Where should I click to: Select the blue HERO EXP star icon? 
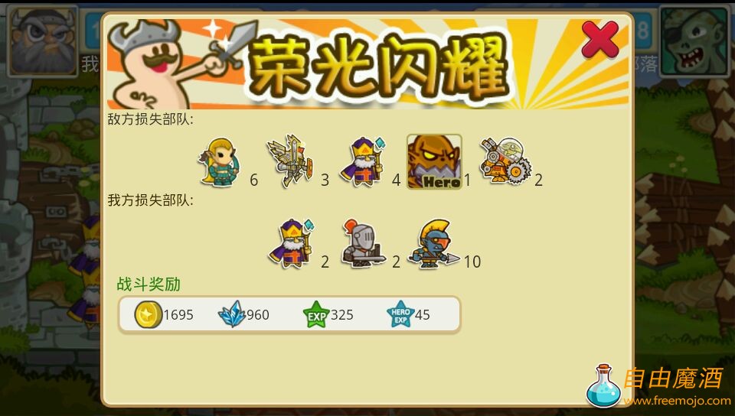[x=400, y=314]
